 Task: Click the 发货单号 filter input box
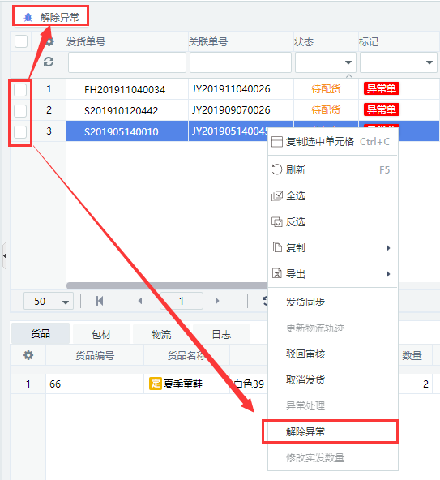point(127,62)
